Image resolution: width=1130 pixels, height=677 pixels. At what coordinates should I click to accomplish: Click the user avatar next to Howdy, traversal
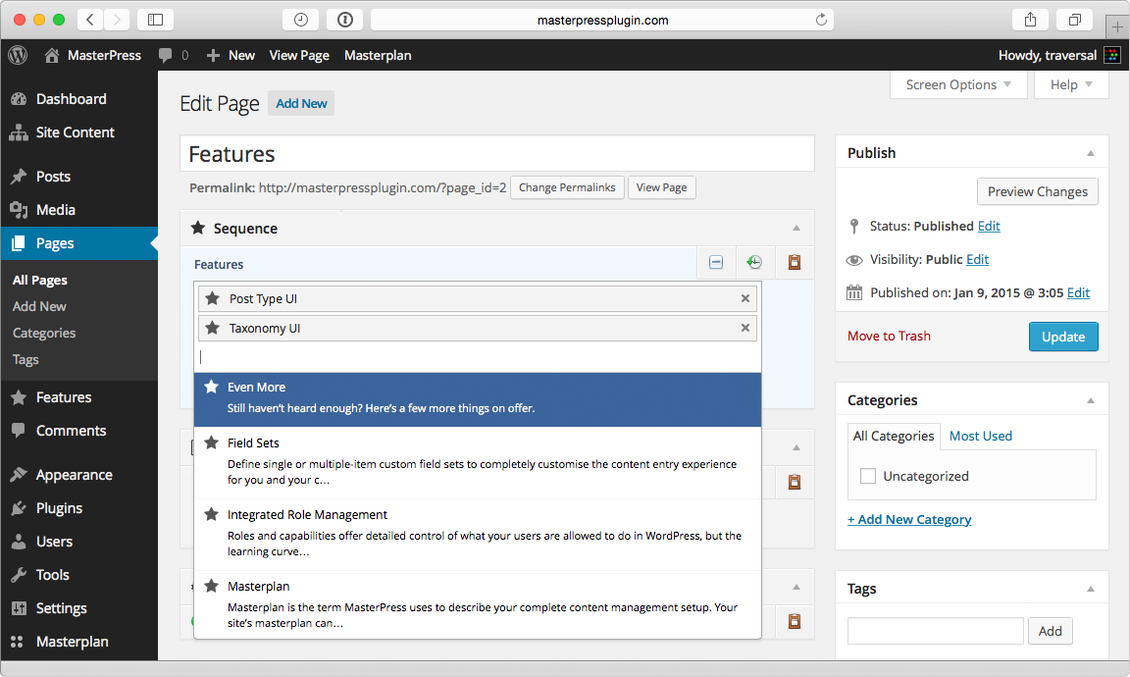click(x=1112, y=55)
